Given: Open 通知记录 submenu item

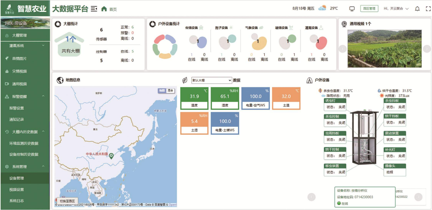Looking at the screenshot, I should 25,119.
